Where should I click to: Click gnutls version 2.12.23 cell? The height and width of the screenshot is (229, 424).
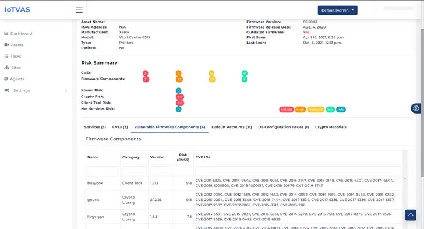156,200
